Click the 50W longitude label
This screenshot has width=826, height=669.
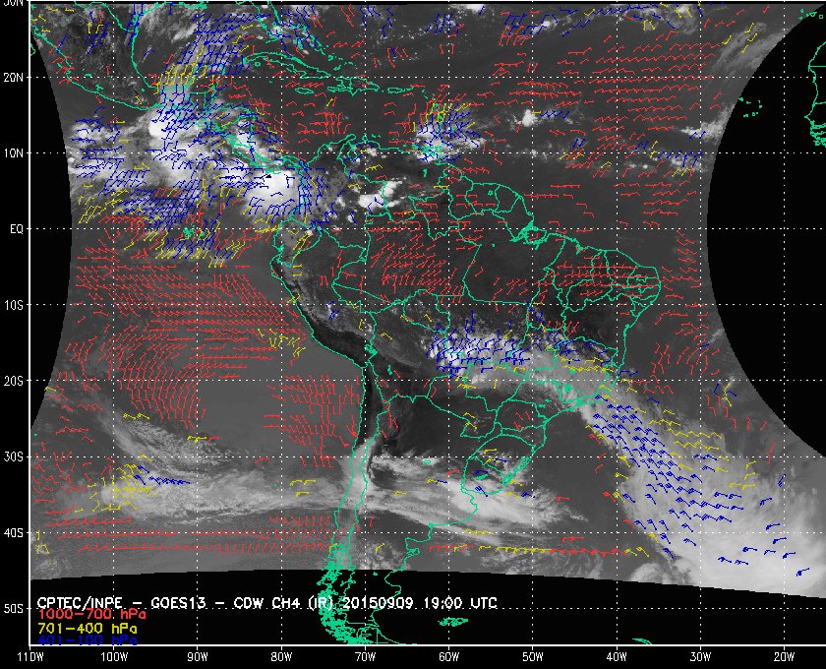click(533, 656)
